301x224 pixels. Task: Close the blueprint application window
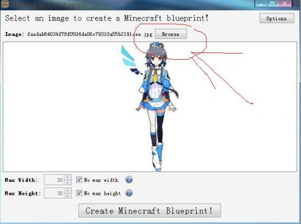pyautogui.click(x=285, y=4)
